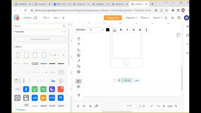Expand the Flipbook dropdown
201x113 pixels.
[x=131, y=18]
